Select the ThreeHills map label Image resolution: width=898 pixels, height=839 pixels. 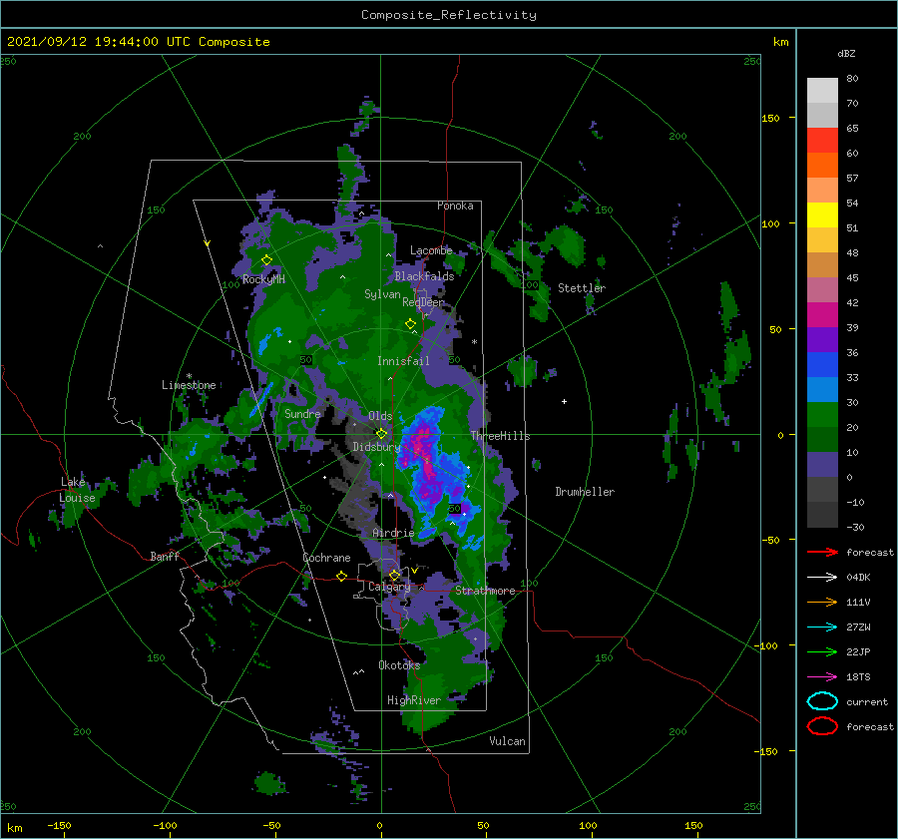coord(500,436)
